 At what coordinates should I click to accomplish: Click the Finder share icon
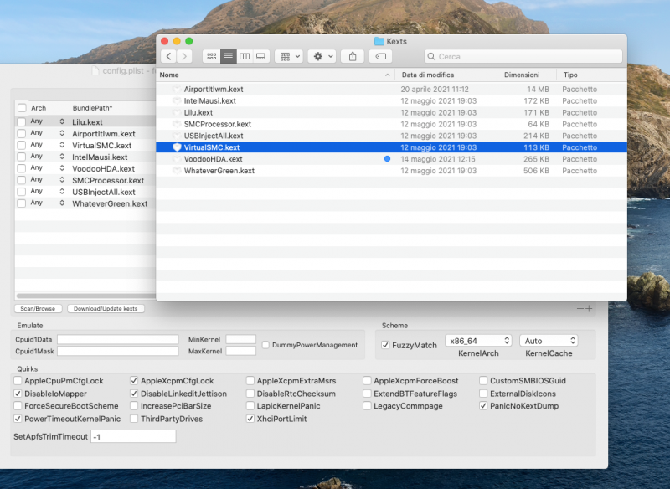coord(353,56)
